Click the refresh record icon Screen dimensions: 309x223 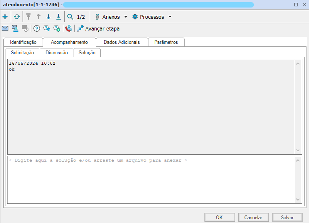[17, 17]
